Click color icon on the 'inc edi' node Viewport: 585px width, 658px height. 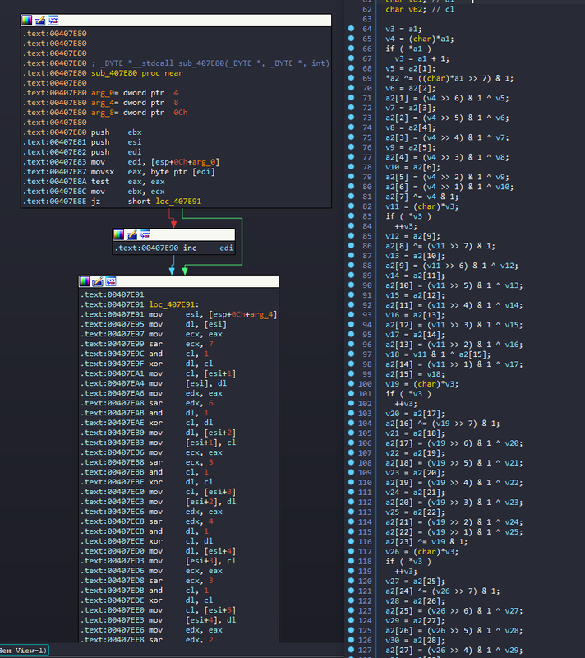click(x=119, y=234)
